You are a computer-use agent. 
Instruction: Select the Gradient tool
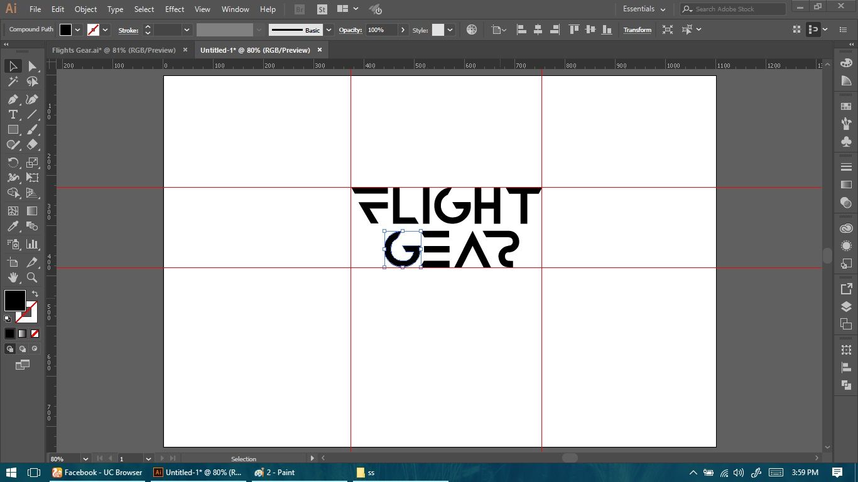[x=32, y=211]
